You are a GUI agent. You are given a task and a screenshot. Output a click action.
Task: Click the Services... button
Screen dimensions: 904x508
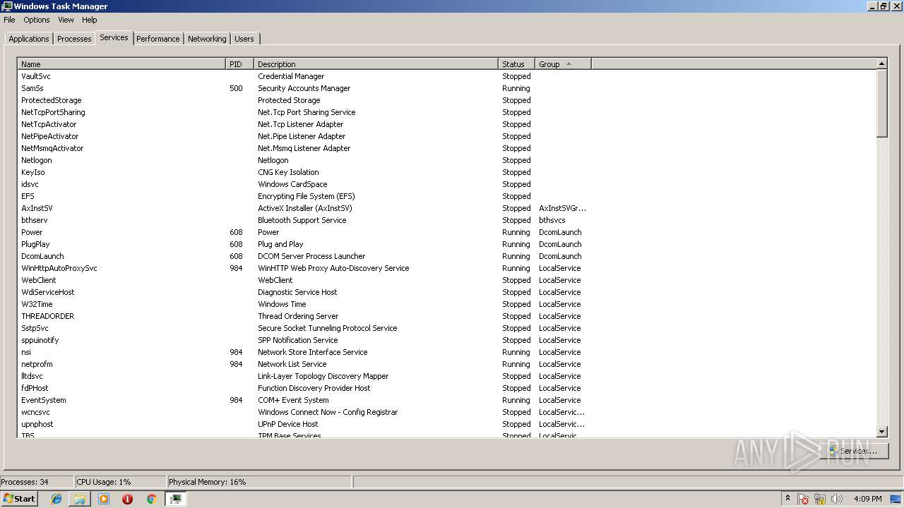pyautogui.click(x=853, y=451)
